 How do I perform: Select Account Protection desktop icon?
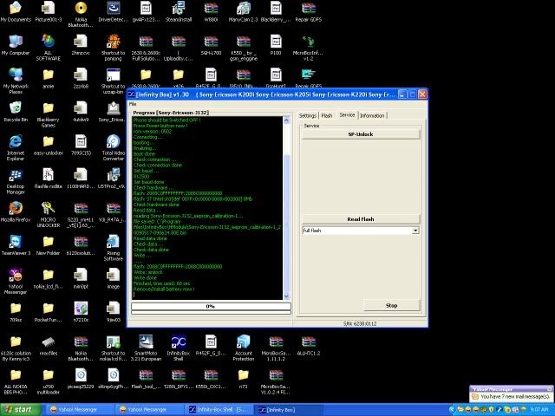point(244,348)
